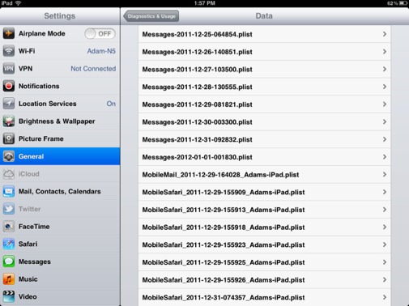This screenshot has height=306, width=409.
Task: Click the Mail envelope icon
Action: tap(9, 191)
